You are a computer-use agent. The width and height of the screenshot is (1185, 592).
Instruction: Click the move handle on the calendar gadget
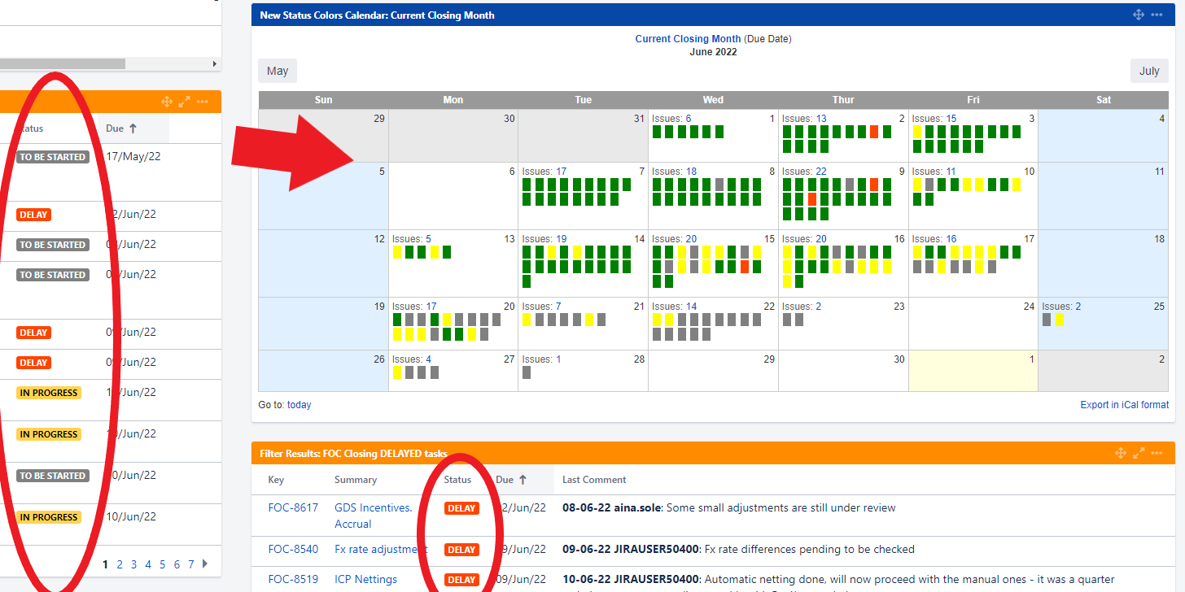[1139, 15]
